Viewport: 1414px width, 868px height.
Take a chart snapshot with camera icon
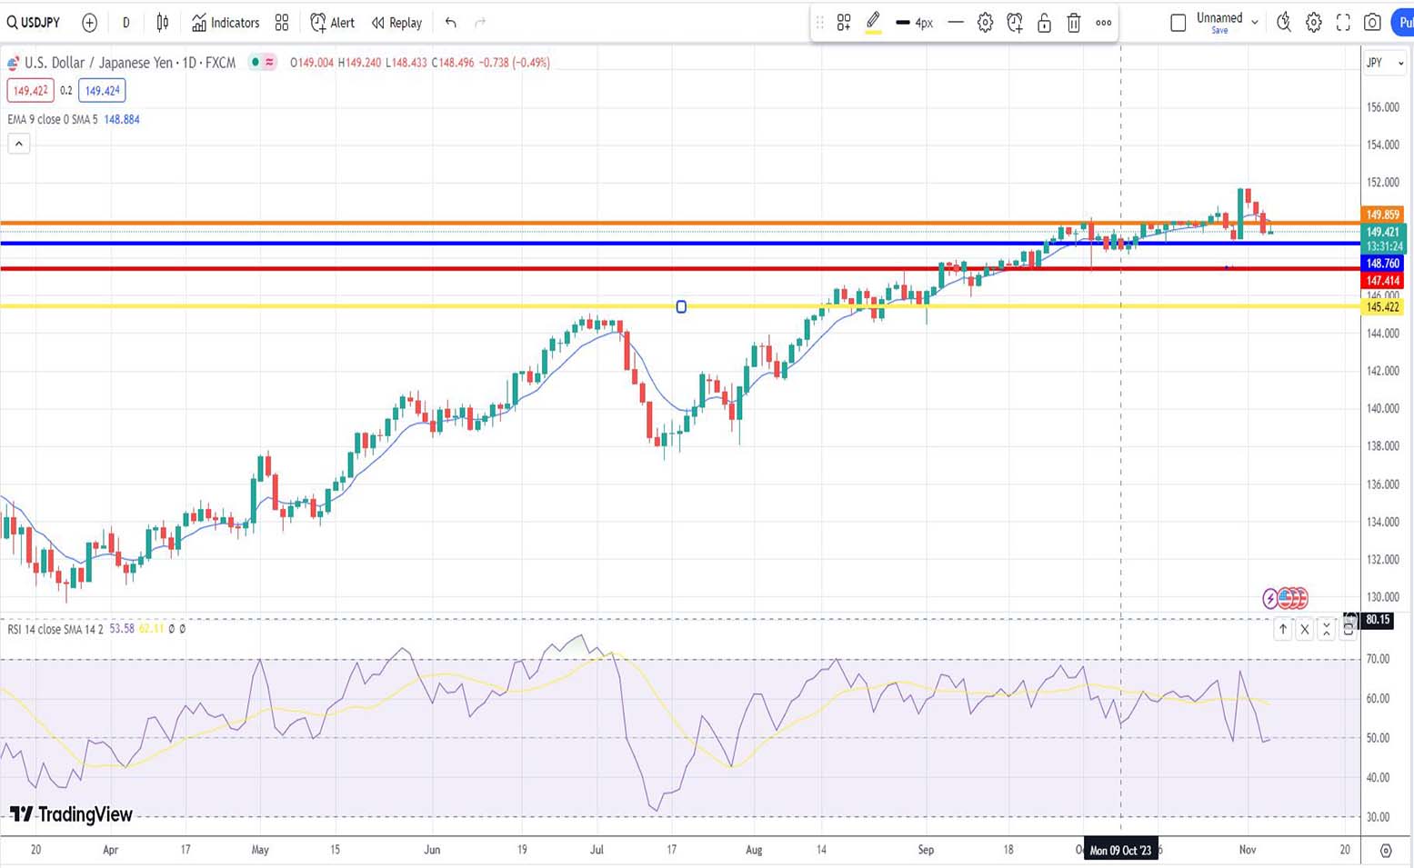pos(1372,23)
